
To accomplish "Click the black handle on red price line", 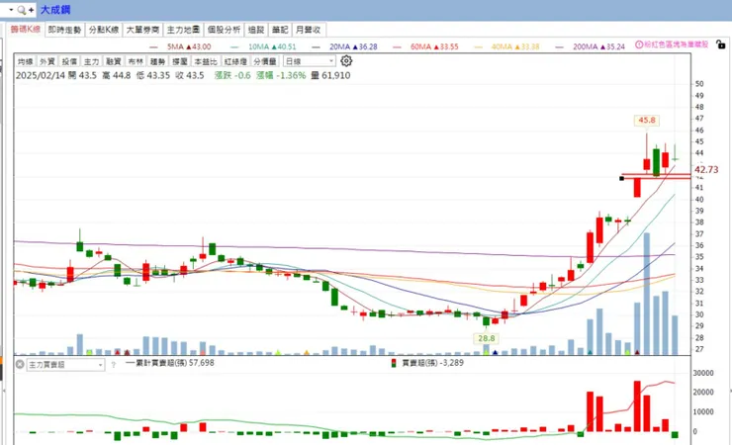I will coord(621,178).
